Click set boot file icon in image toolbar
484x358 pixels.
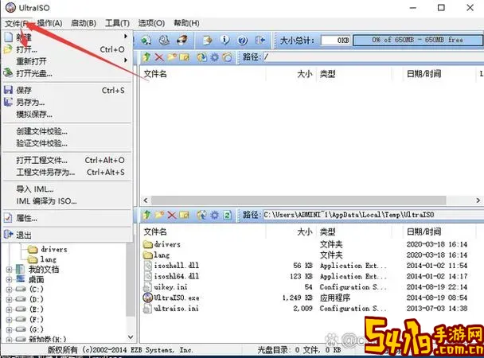tap(227, 57)
